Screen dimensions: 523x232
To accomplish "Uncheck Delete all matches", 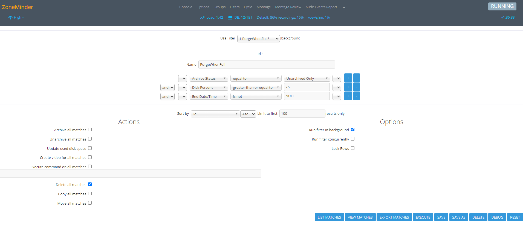I will coord(90,184).
